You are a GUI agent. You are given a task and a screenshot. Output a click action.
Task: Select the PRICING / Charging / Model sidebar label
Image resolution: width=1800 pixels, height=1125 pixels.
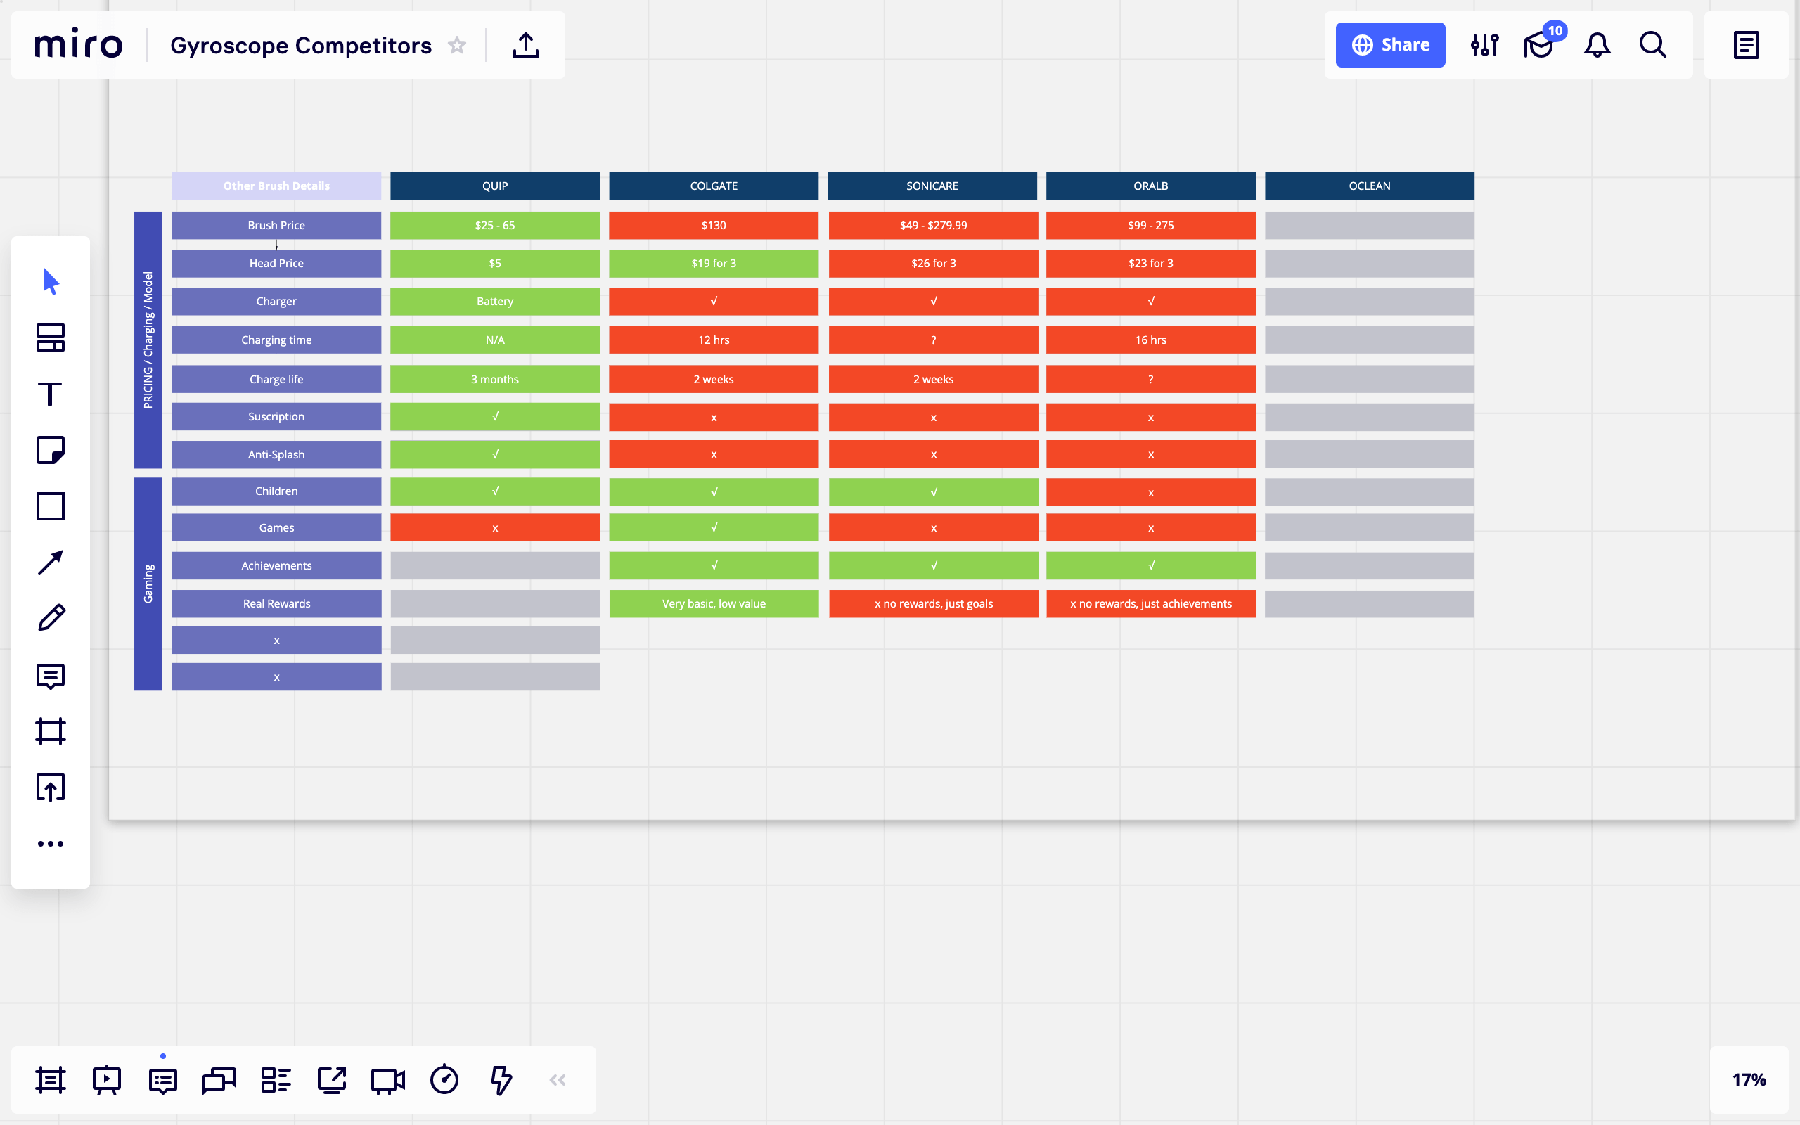coord(148,340)
